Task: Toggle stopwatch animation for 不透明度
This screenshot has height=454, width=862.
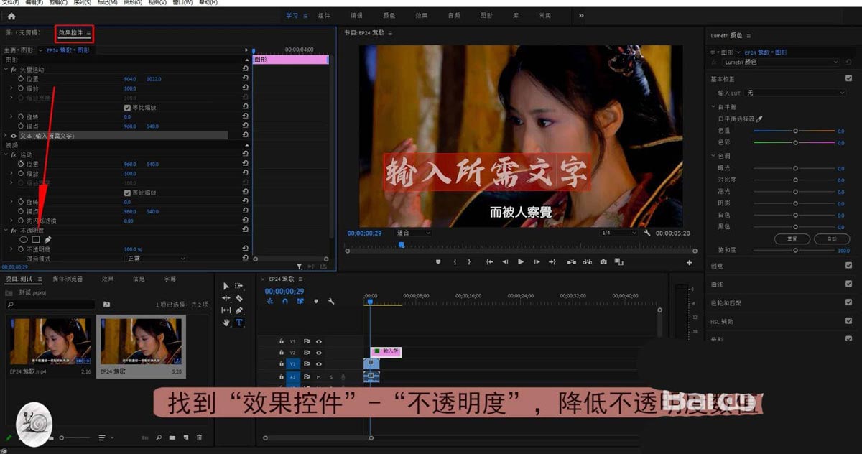Action: 19,249
